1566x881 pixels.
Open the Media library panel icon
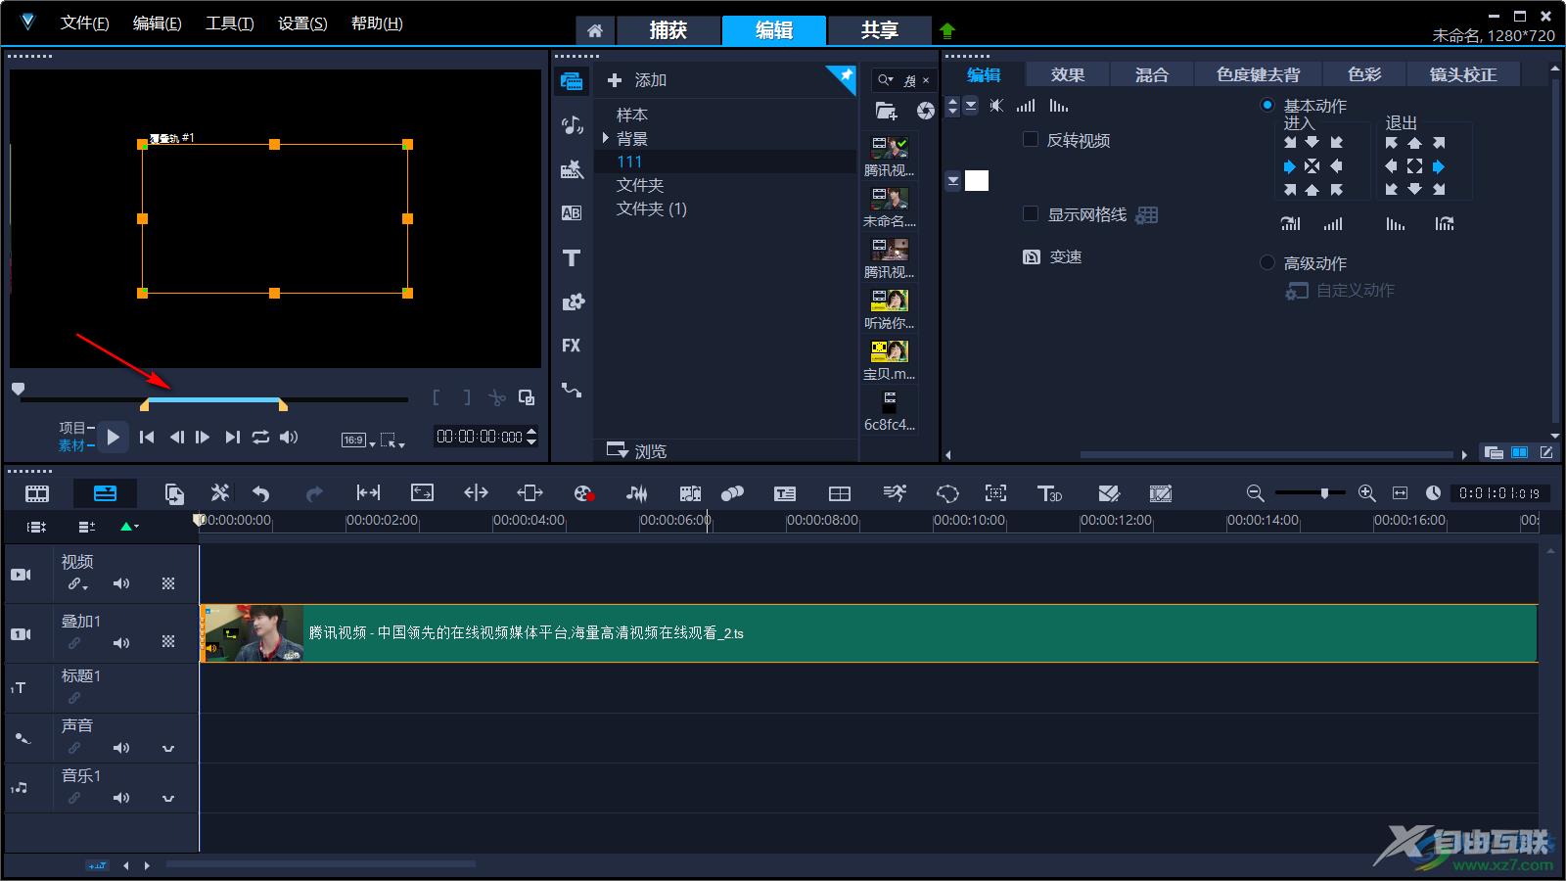click(572, 81)
